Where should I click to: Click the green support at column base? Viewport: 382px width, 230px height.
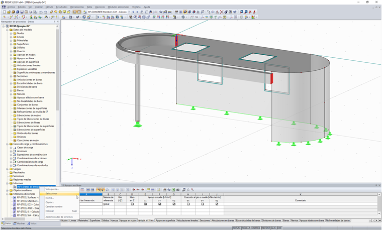[137, 123]
